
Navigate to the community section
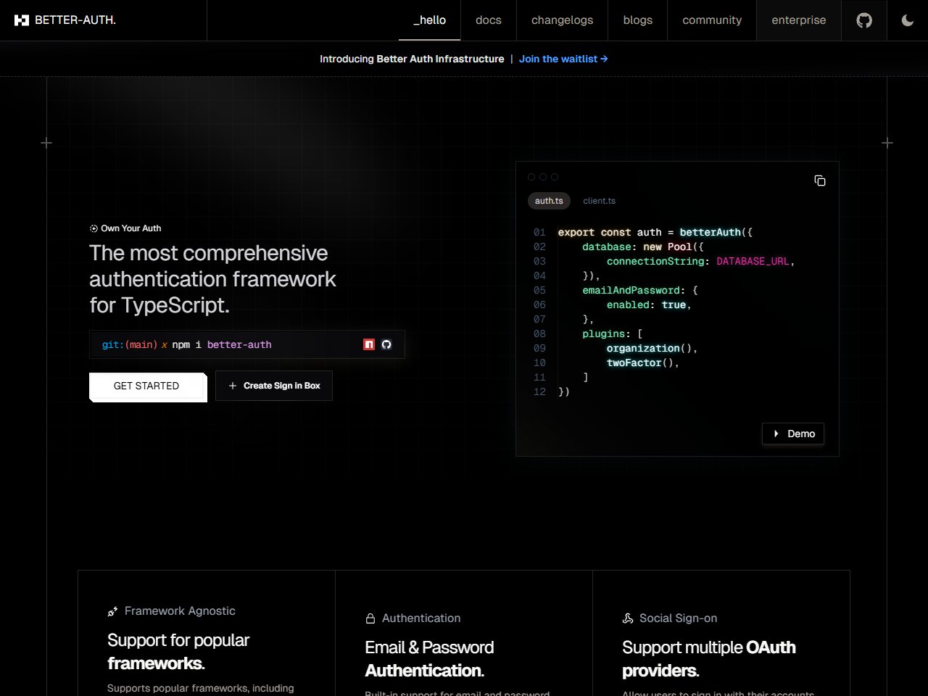(711, 20)
